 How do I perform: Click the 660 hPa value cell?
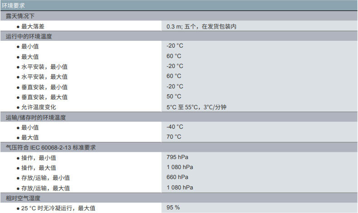point(177,177)
